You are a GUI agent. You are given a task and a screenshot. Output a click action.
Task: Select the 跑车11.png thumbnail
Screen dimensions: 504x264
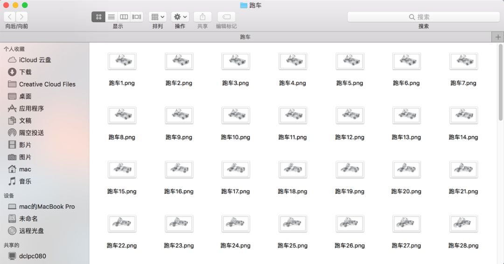pyautogui.click(x=293, y=115)
